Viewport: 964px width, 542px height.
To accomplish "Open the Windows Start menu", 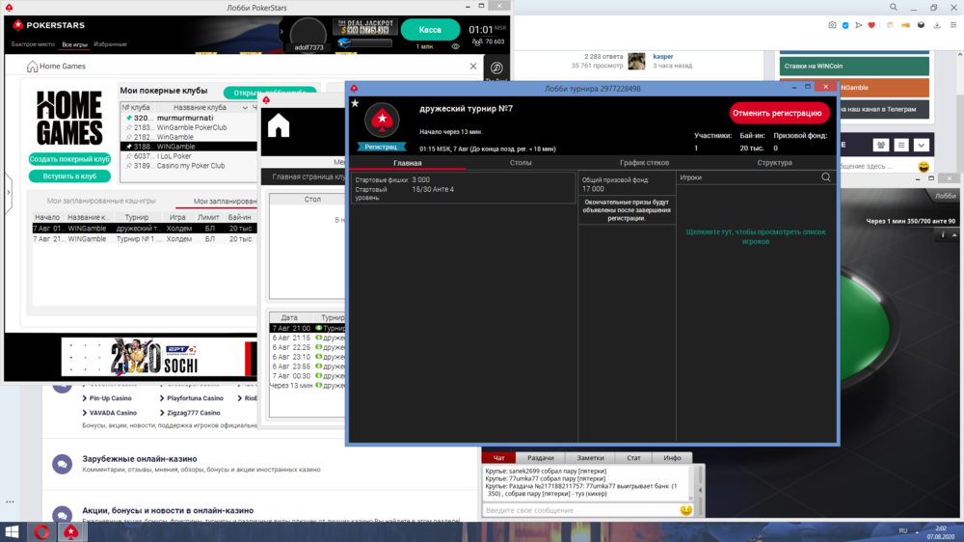I will click(x=13, y=531).
